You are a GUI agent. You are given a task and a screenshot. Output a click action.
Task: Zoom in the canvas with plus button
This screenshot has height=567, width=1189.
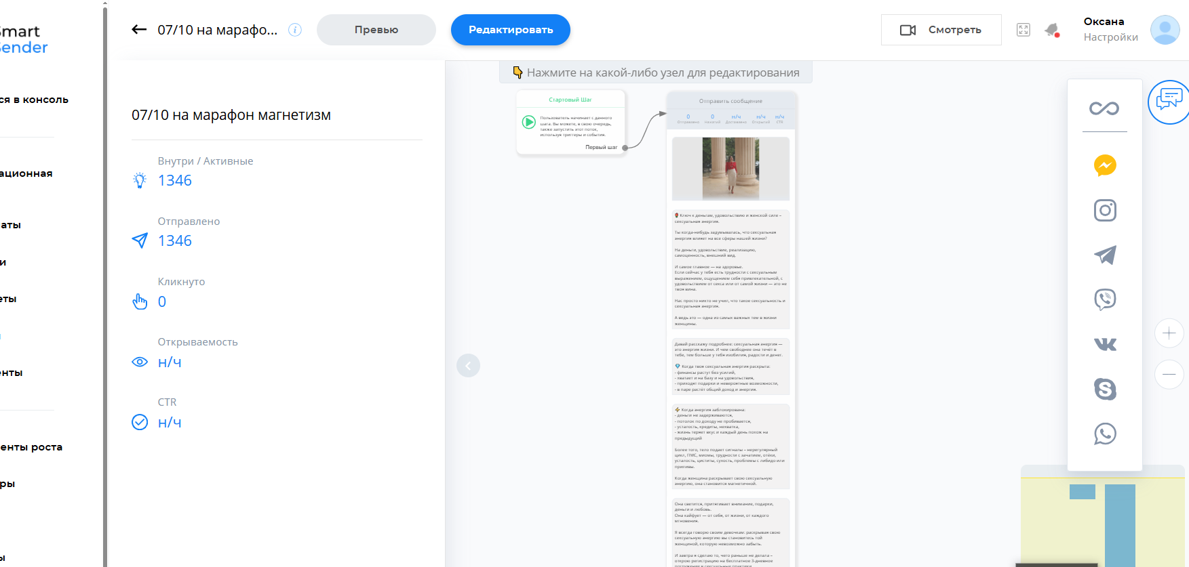coord(1169,333)
